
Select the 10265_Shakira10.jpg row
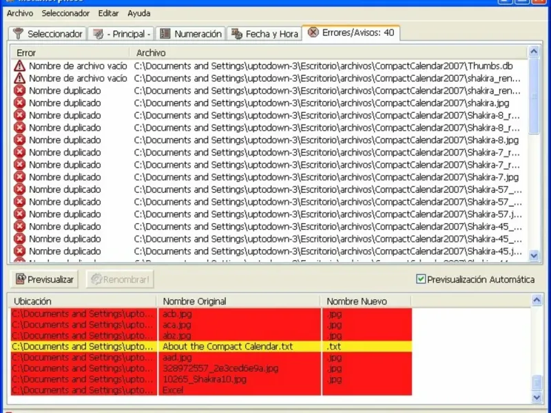pos(211,379)
